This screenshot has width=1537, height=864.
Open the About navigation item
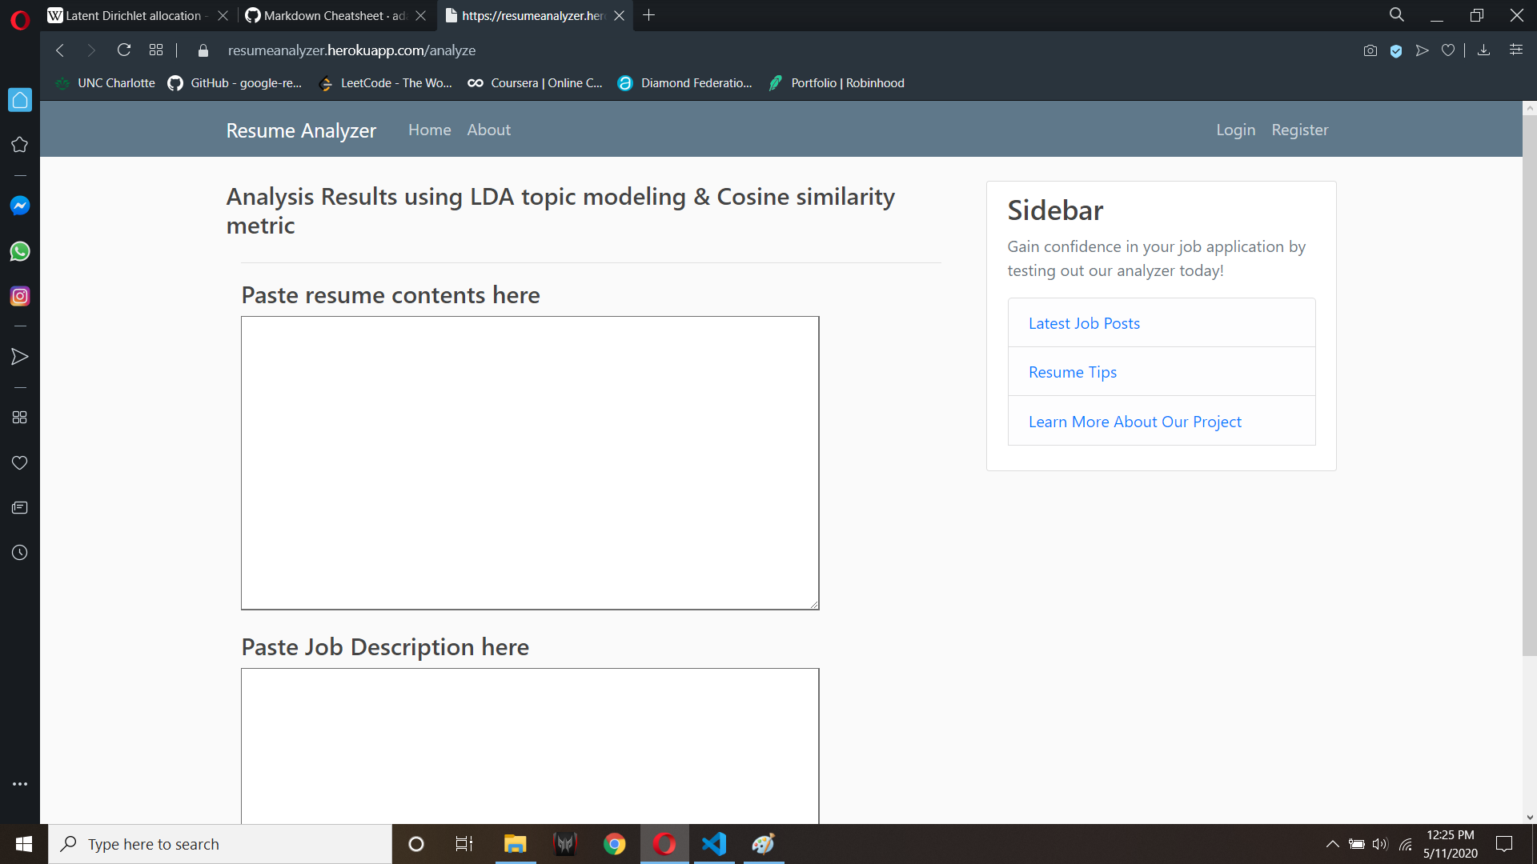click(488, 130)
